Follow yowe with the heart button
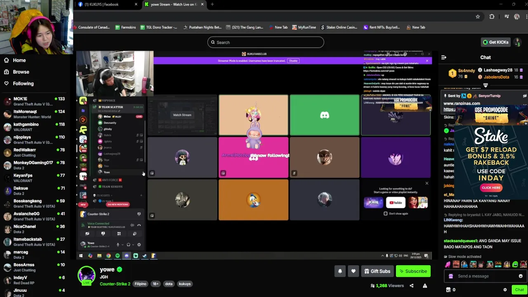Image resolution: width=528 pixels, height=297 pixels. coord(353,271)
